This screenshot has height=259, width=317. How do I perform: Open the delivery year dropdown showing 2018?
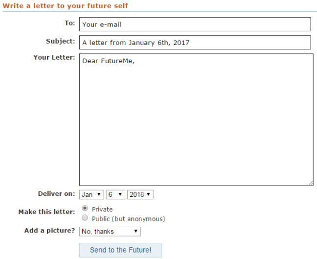tap(140, 194)
